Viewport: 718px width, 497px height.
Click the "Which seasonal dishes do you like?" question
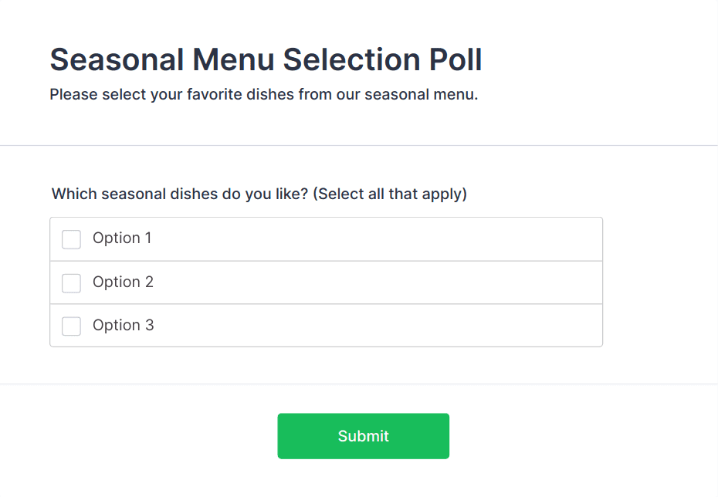[x=181, y=194]
